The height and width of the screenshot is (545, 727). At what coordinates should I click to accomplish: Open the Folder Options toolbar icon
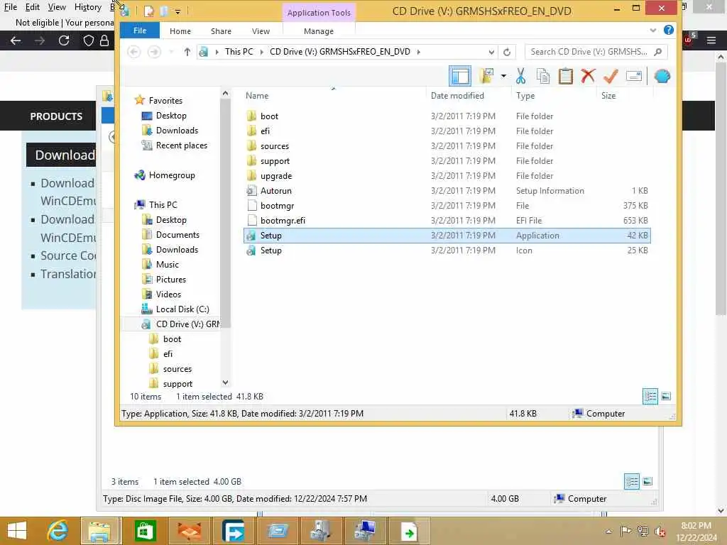click(486, 76)
